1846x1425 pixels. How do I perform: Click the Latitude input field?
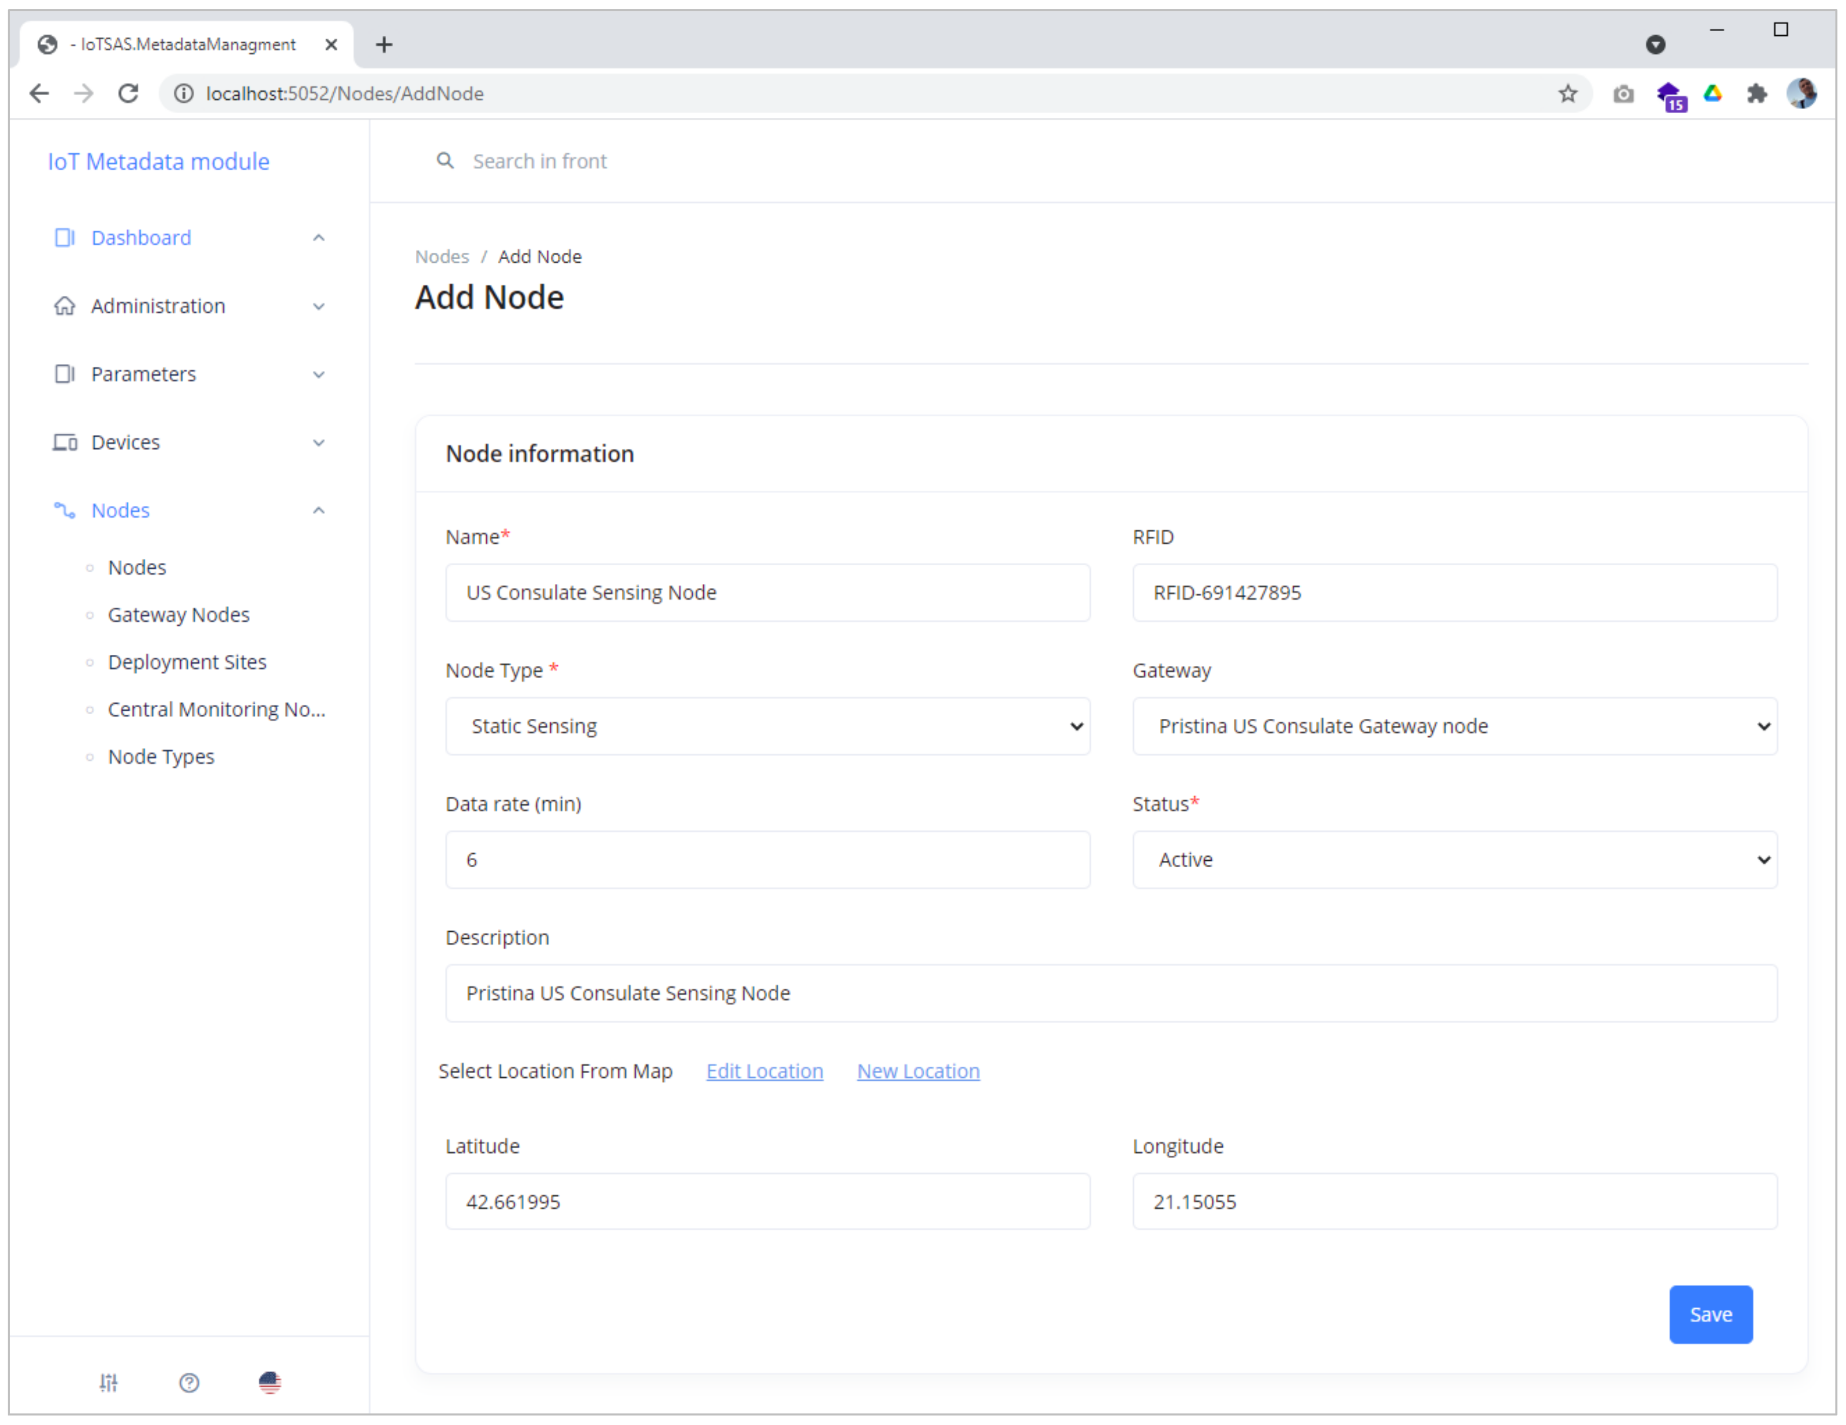coord(767,1201)
